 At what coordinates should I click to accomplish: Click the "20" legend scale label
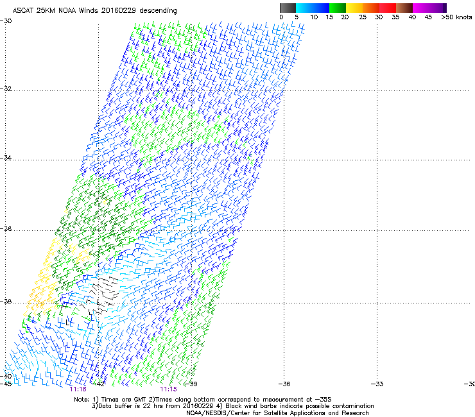pos(345,17)
